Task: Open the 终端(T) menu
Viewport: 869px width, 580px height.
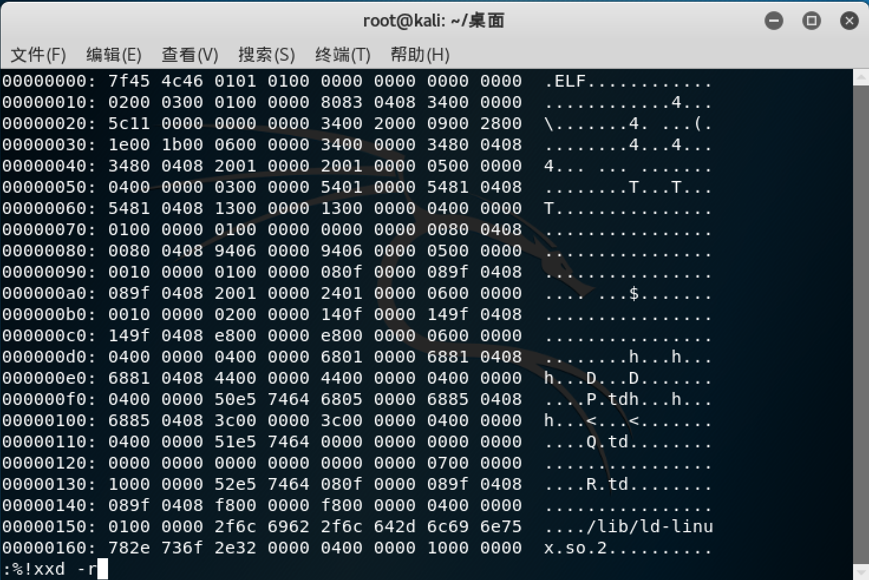Action: (343, 55)
